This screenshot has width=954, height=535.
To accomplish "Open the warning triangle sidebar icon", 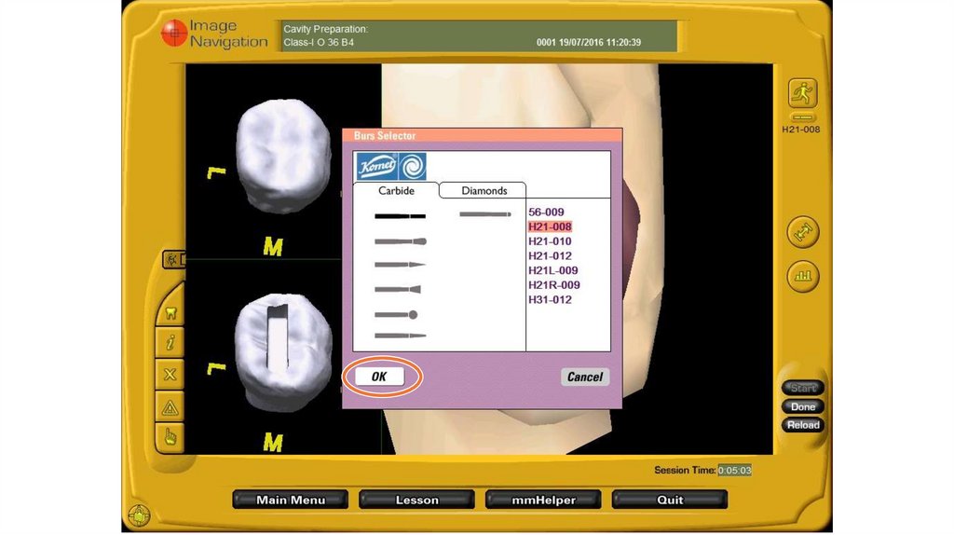I will click(170, 406).
